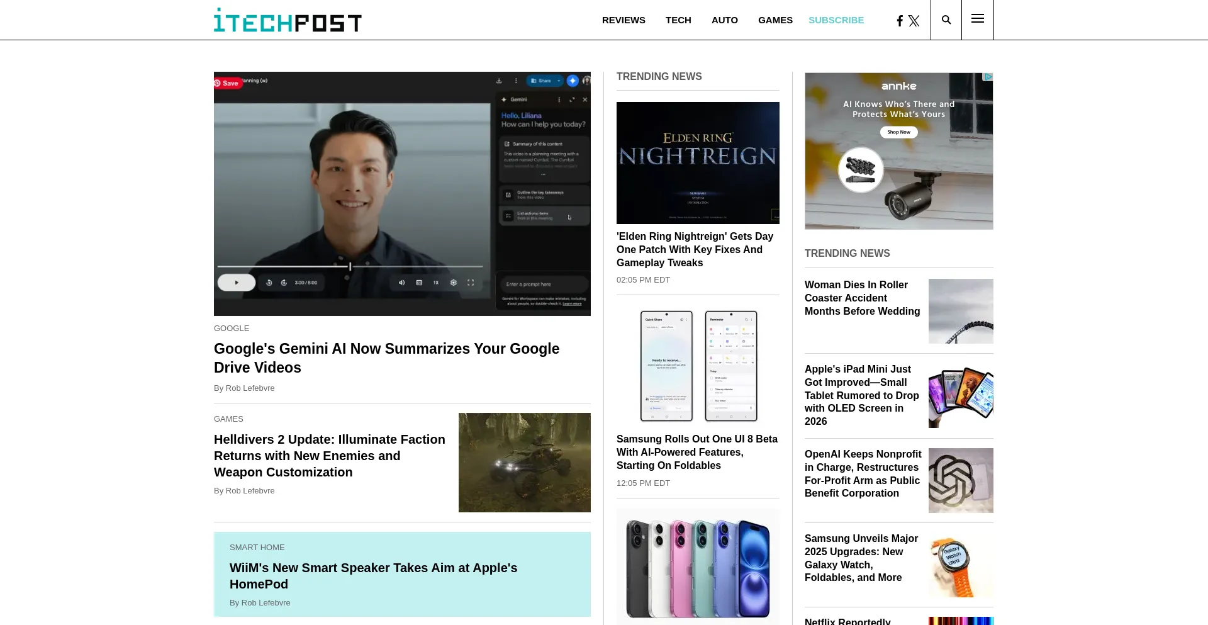Click the author Rob Lefebvre under WiiM article
The height and width of the screenshot is (625, 1208).
point(266,603)
